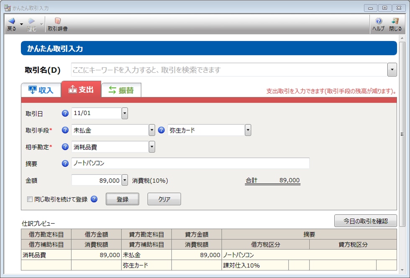Open the 取引日 date dropdown
This screenshot has height=278, width=410.
coord(125,113)
